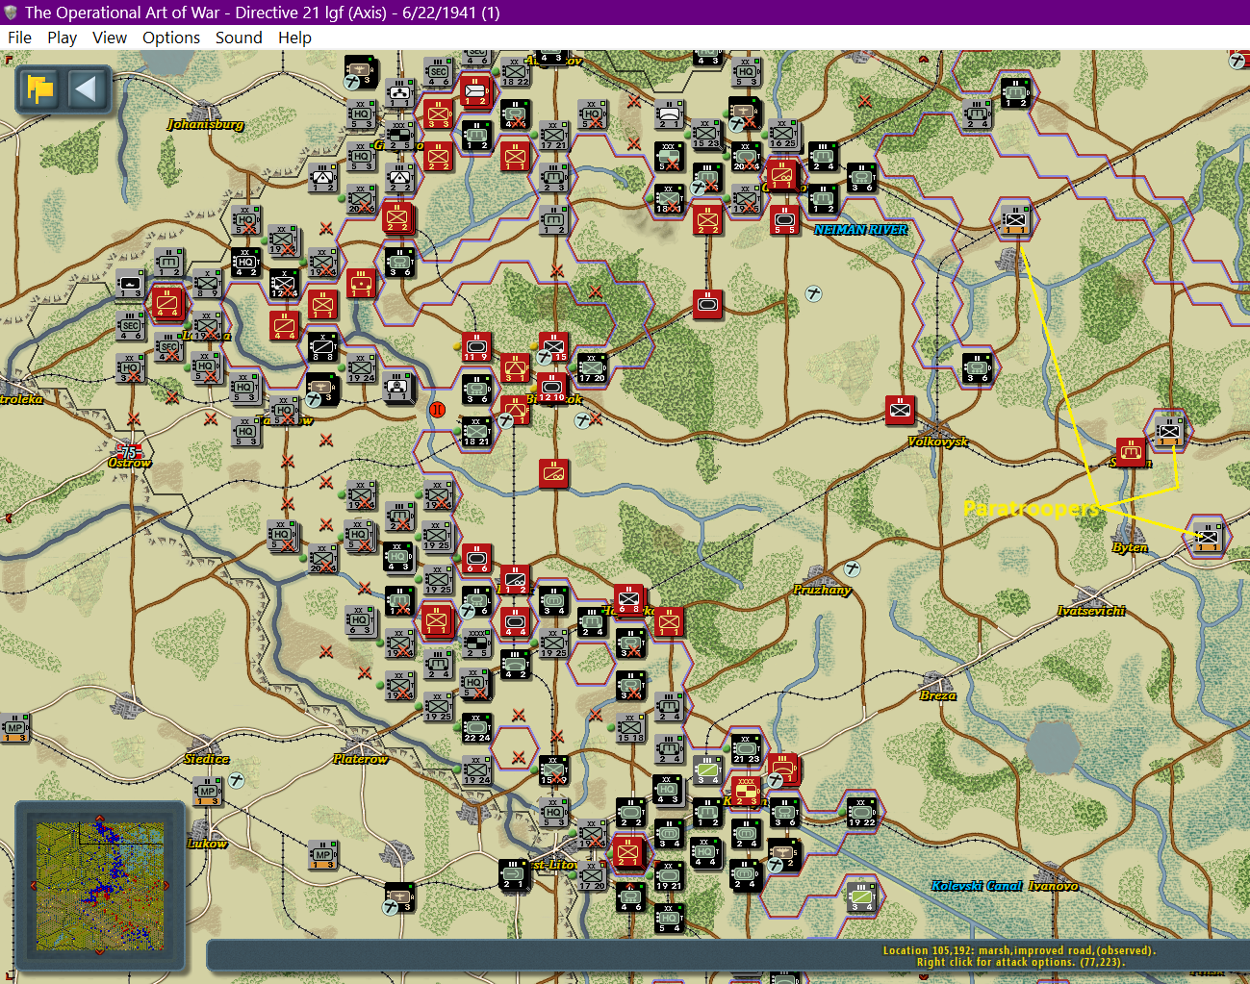This screenshot has height=984, width=1250.
Task: Click the Ivanovo city label
Action: click(1054, 886)
